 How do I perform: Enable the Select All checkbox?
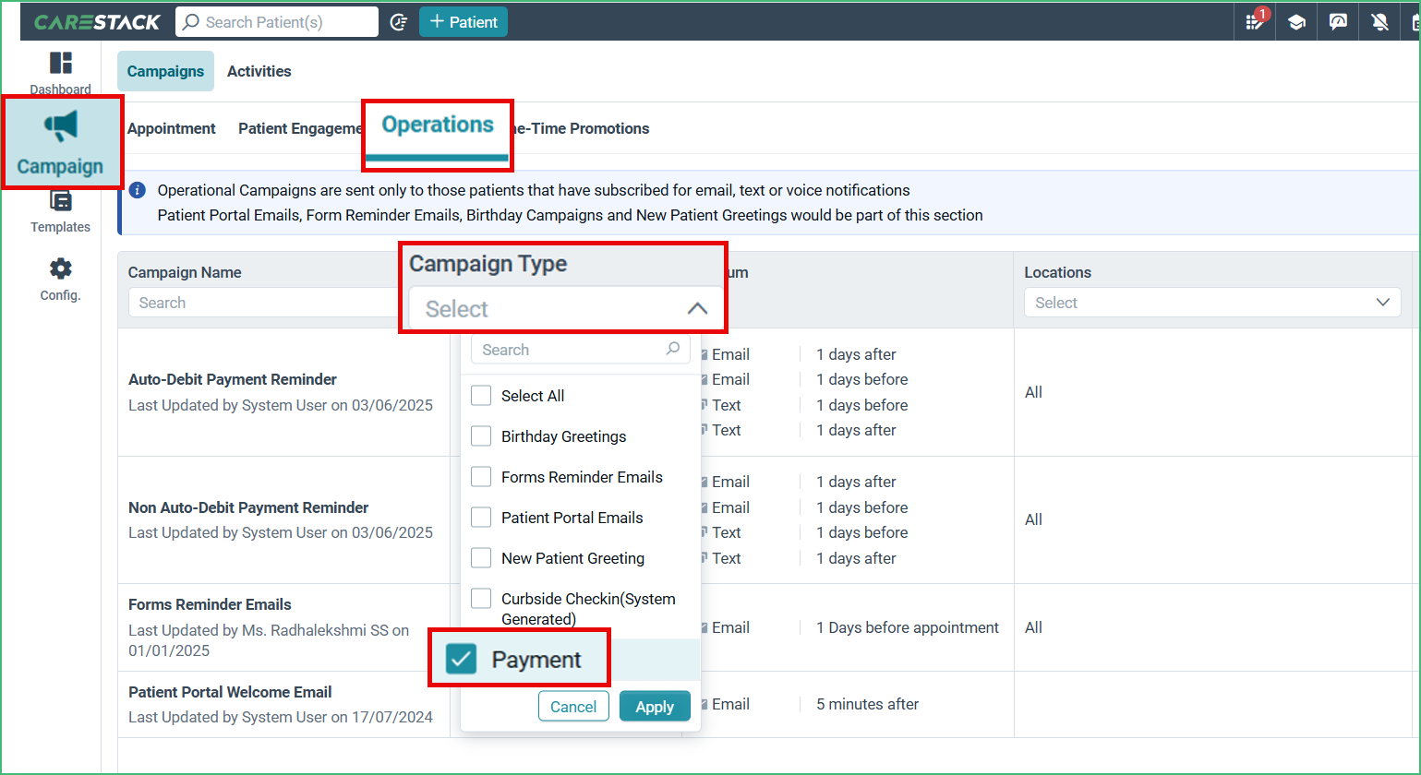click(481, 395)
